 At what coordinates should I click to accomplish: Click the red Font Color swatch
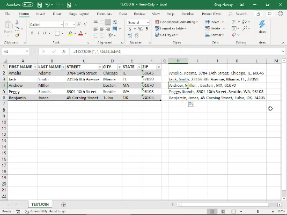click(x=80, y=33)
